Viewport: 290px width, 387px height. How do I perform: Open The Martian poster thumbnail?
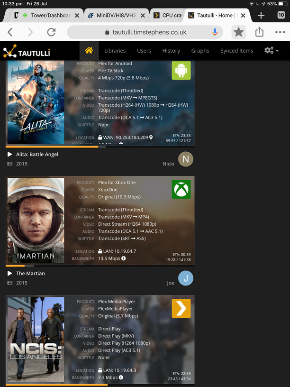pos(36,221)
